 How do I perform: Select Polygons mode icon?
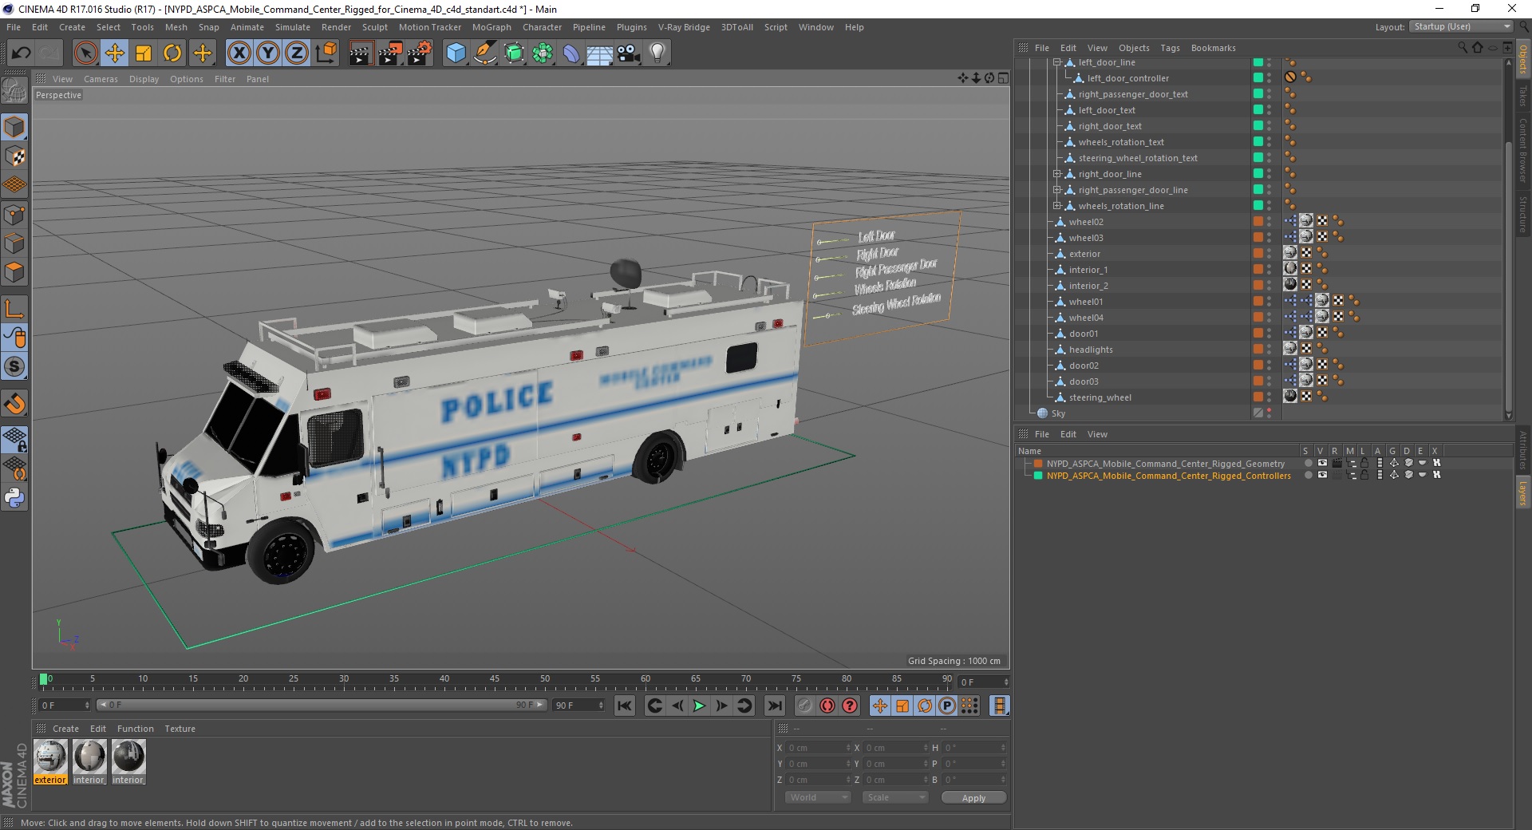[x=14, y=273]
